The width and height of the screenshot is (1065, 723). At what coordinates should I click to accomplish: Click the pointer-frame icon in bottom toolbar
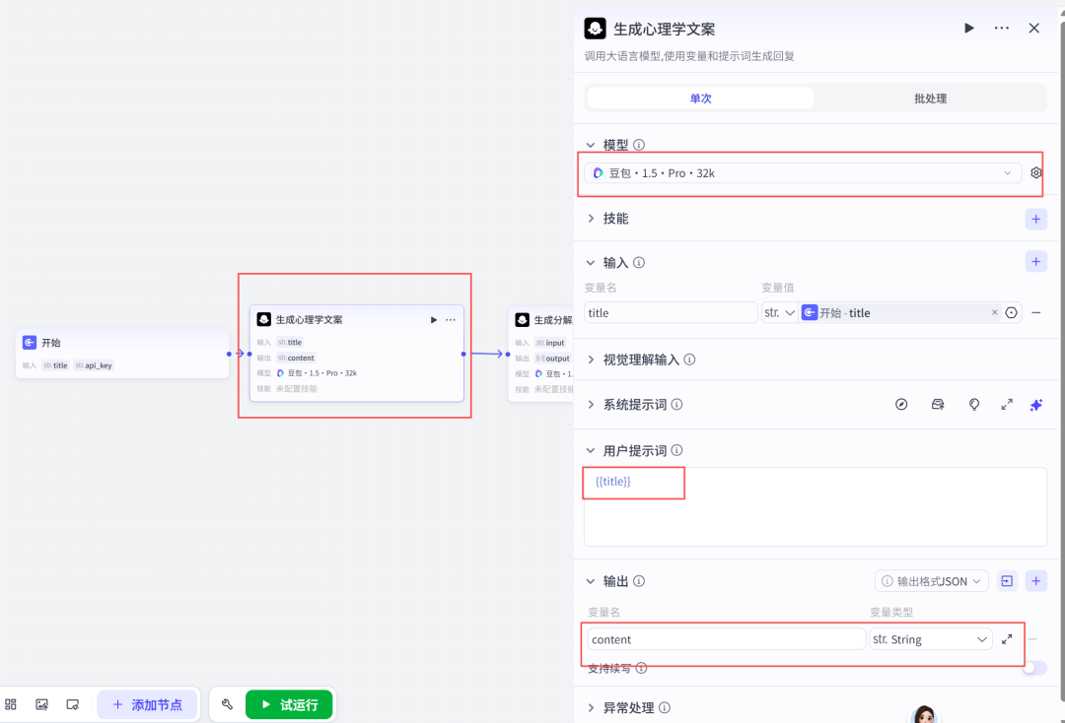[x=73, y=704]
